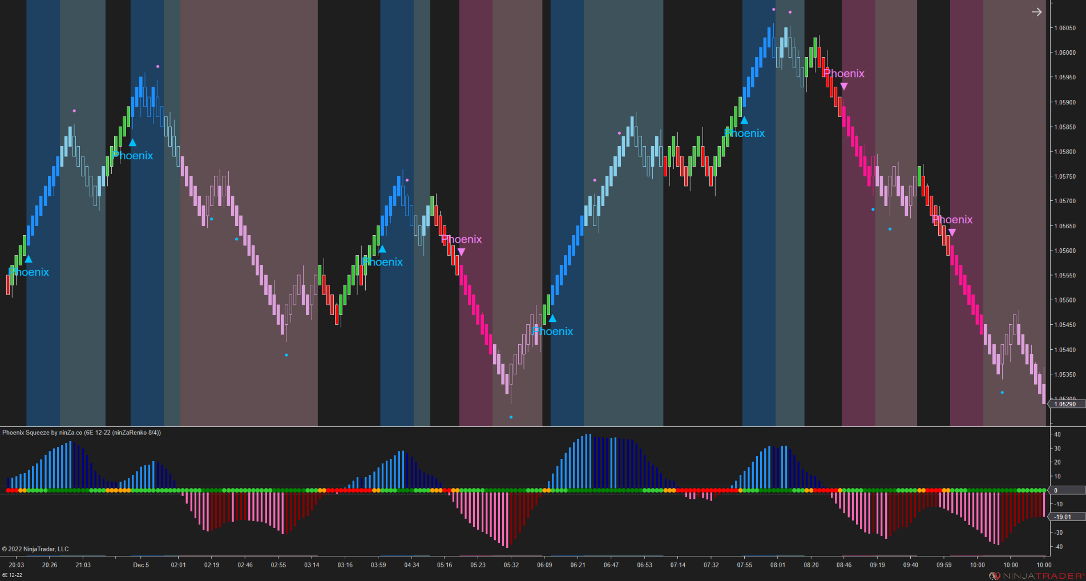Click the 1.05290 price marker label
Image resolution: width=1086 pixels, height=581 pixels.
(1065, 404)
